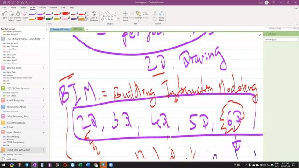Open Opera browser from taskbar
Screen dimensions: 299x168
point(65,165)
